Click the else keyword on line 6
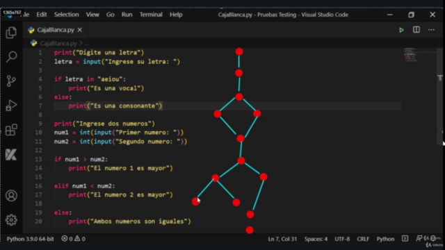445x250 pixels. (63, 97)
